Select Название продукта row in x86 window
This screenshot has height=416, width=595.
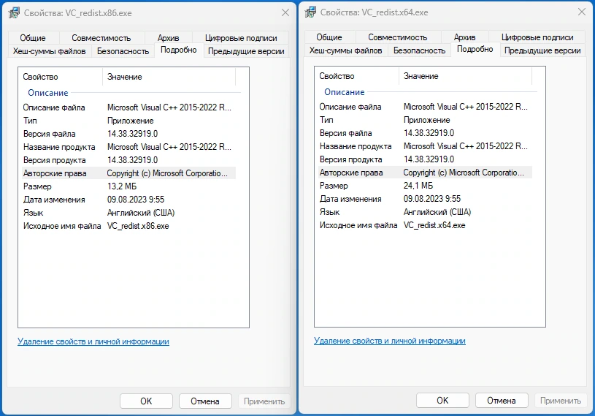click(128, 147)
